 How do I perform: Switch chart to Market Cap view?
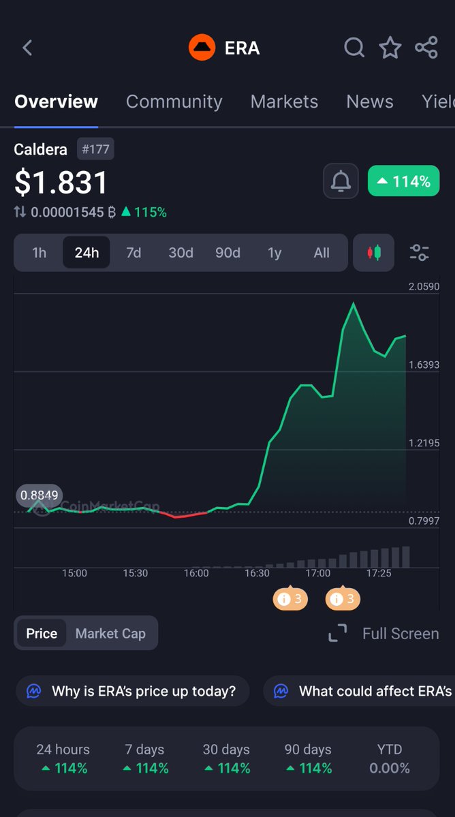(x=110, y=633)
